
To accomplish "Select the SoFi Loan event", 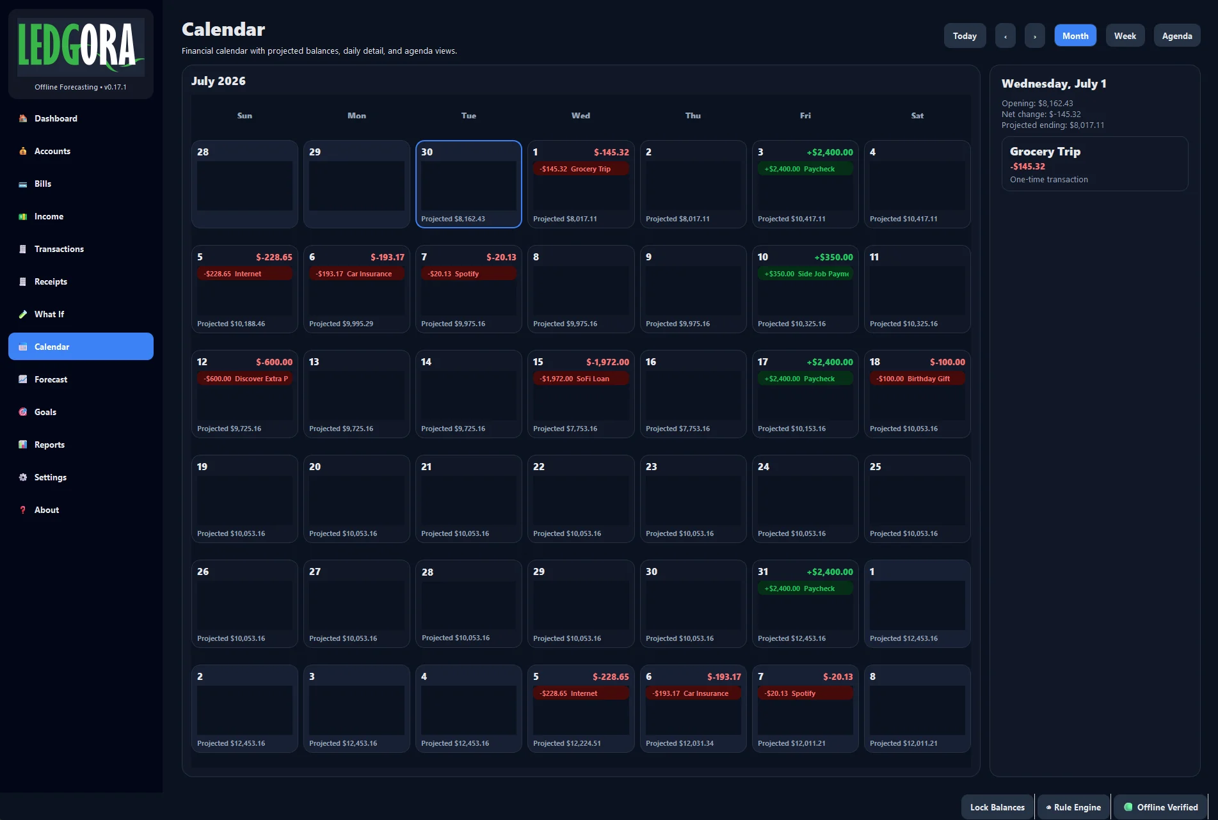I will tap(581, 379).
